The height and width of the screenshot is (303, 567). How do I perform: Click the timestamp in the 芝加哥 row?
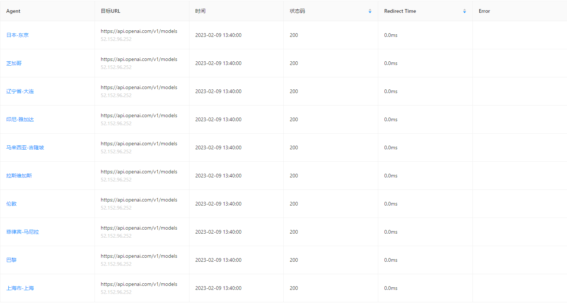218,63
